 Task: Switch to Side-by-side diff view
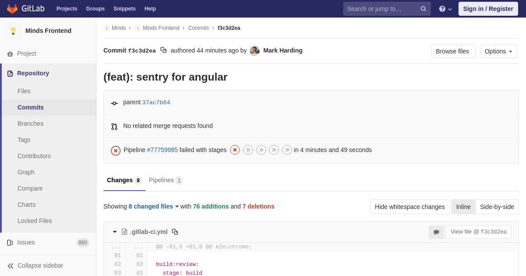coord(497,207)
